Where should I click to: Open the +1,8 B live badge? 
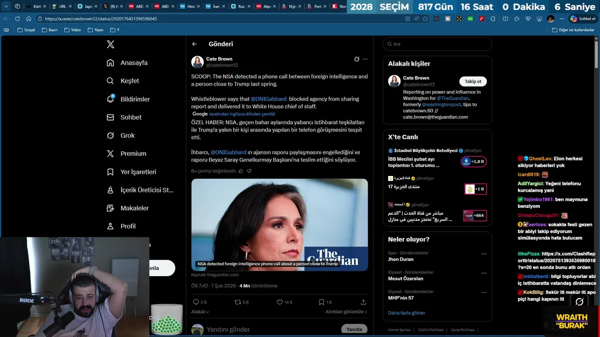[474, 162]
